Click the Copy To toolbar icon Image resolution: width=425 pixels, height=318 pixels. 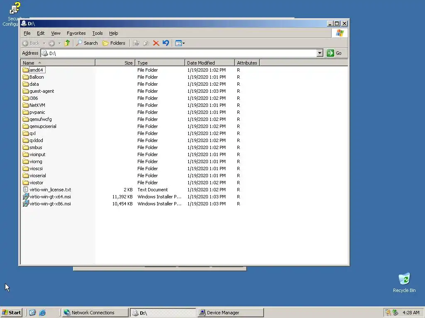pos(146,43)
